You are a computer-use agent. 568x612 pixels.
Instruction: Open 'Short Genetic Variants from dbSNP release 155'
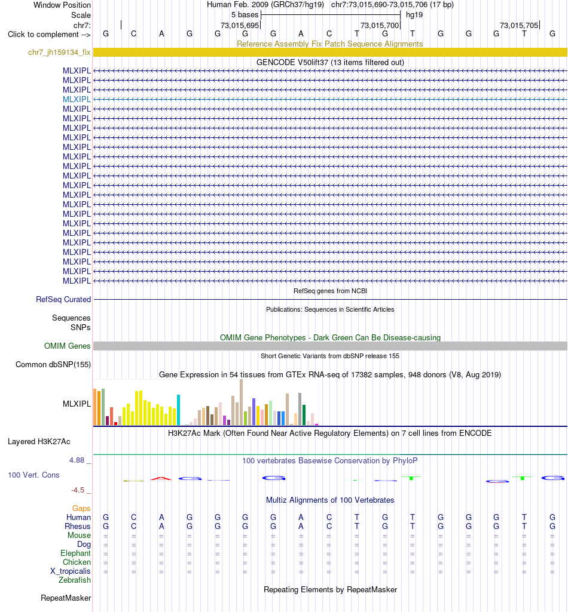(330, 356)
